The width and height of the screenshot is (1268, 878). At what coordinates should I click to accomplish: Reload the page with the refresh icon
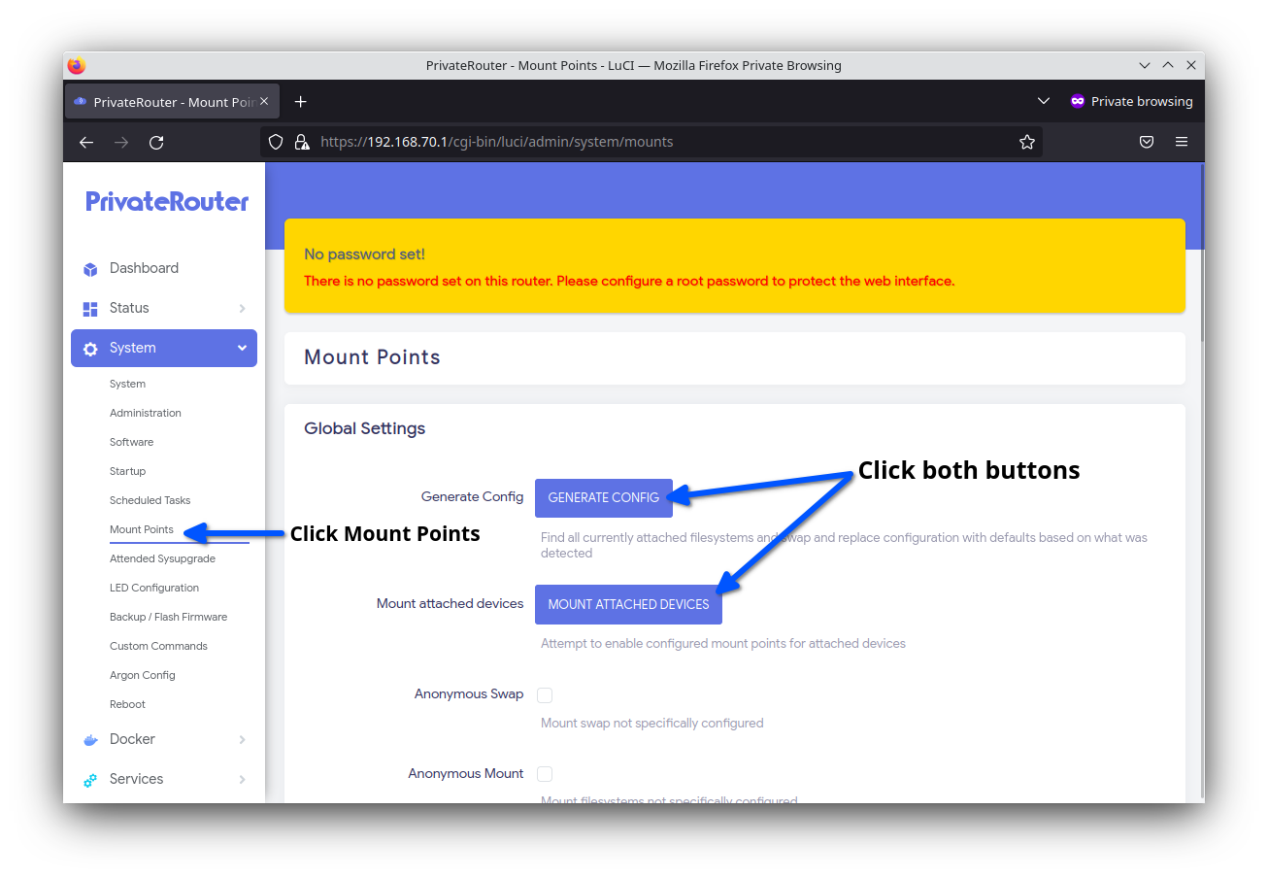156,142
